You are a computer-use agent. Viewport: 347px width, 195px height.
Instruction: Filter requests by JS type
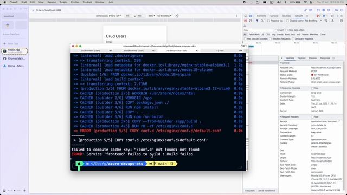point(262,35)
